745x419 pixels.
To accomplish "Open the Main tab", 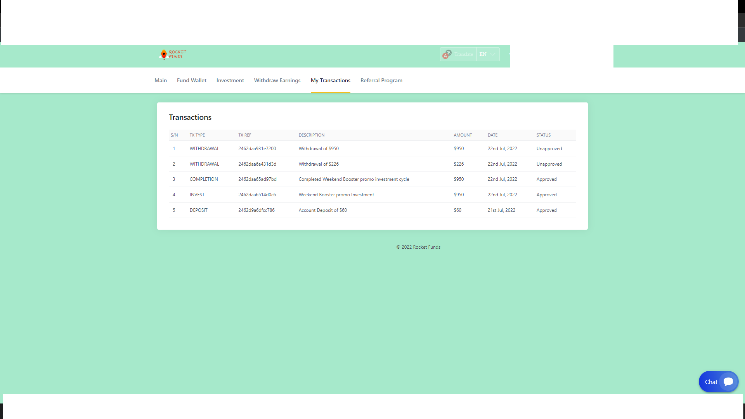I will coord(161,80).
